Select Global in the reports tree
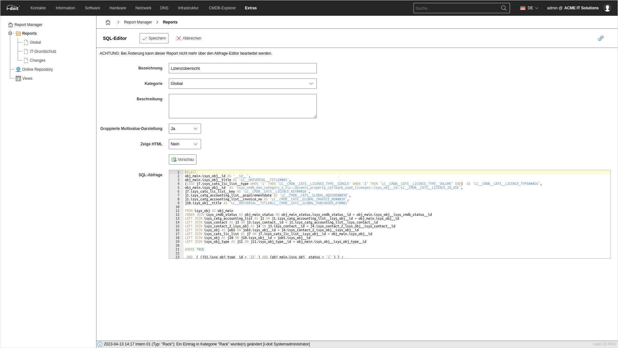The image size is (618, 348). [x=35, y=42]
